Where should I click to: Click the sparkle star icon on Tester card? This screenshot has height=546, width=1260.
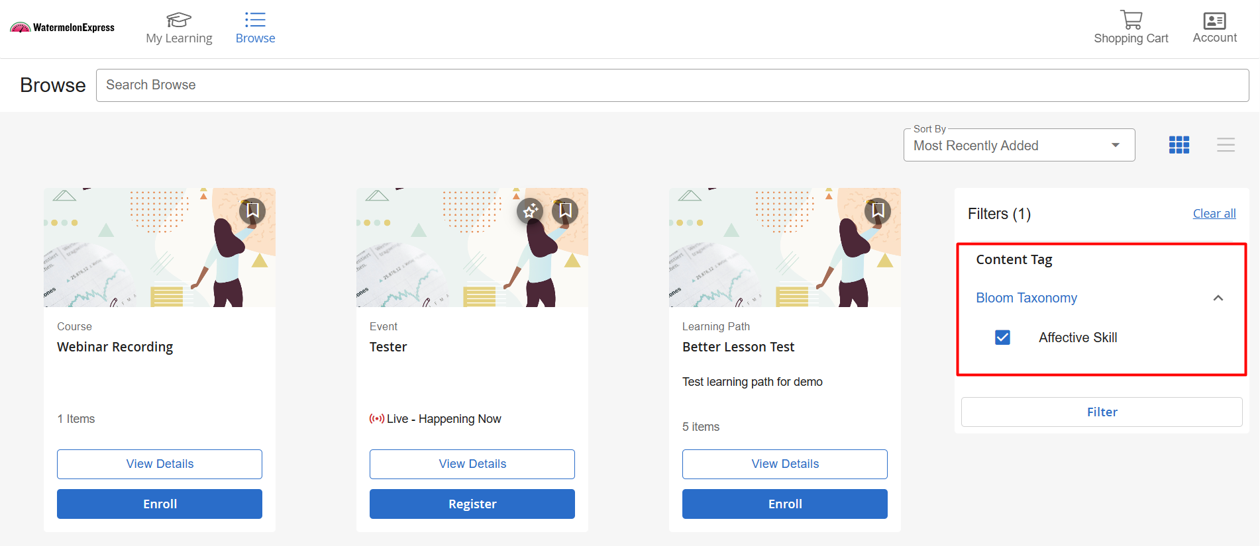(530, 211)
